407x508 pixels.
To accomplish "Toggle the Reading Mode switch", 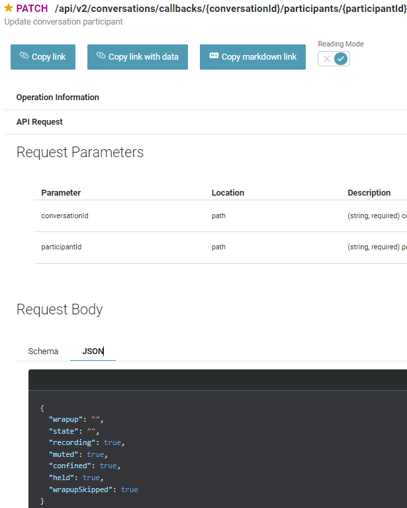I will 334,58.
